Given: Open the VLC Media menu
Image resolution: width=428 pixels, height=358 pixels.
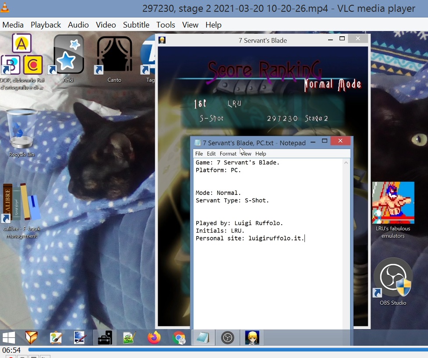Looking at the screenshot, I should point(13,25).
